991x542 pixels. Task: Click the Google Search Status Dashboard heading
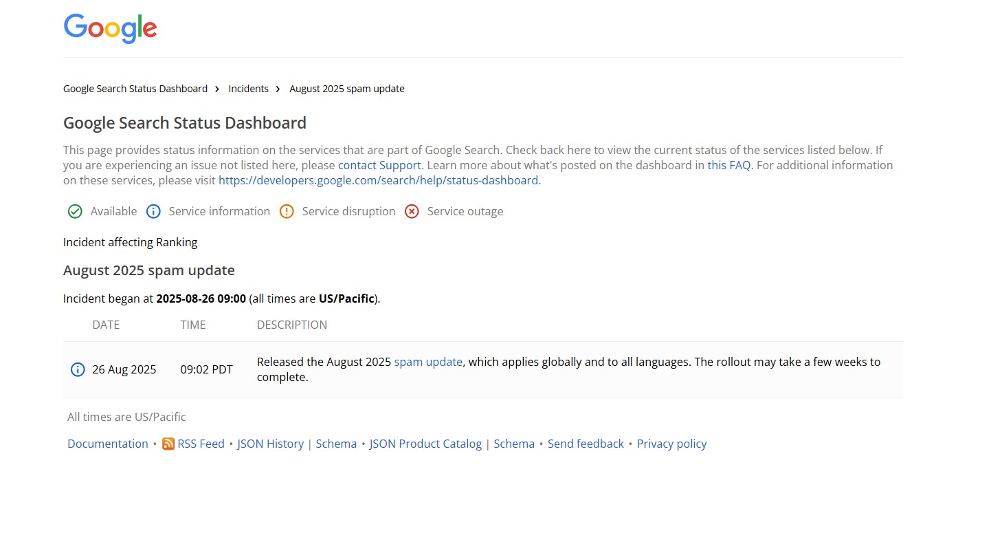[x=185, y=123]
